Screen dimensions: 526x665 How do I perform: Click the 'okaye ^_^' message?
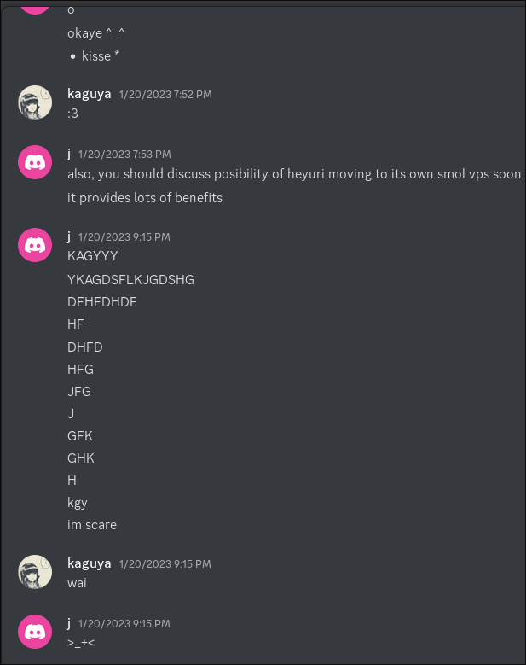[x=95, y=33]
